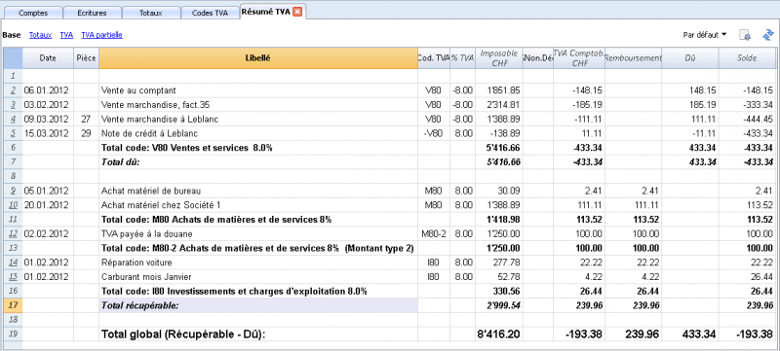Click the Date column header
Screen dimensions: 780x351
coord(48,58)
